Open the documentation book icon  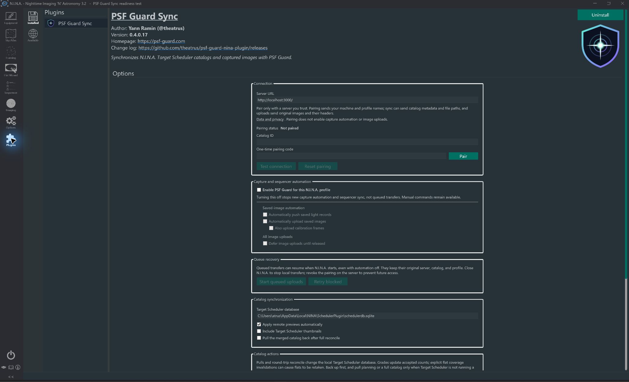(11, 367)
